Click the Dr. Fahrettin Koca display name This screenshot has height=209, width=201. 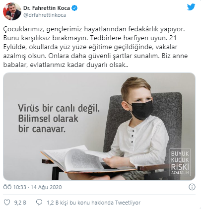pyautogui.click(x=47, y=8)
